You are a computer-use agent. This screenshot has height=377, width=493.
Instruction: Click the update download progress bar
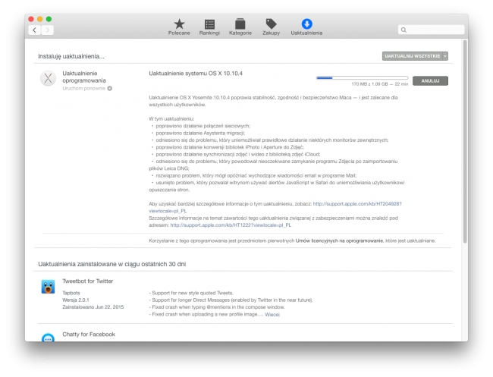tap(363, 77)
